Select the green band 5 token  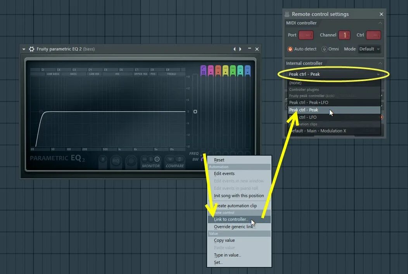pos(233,71)
